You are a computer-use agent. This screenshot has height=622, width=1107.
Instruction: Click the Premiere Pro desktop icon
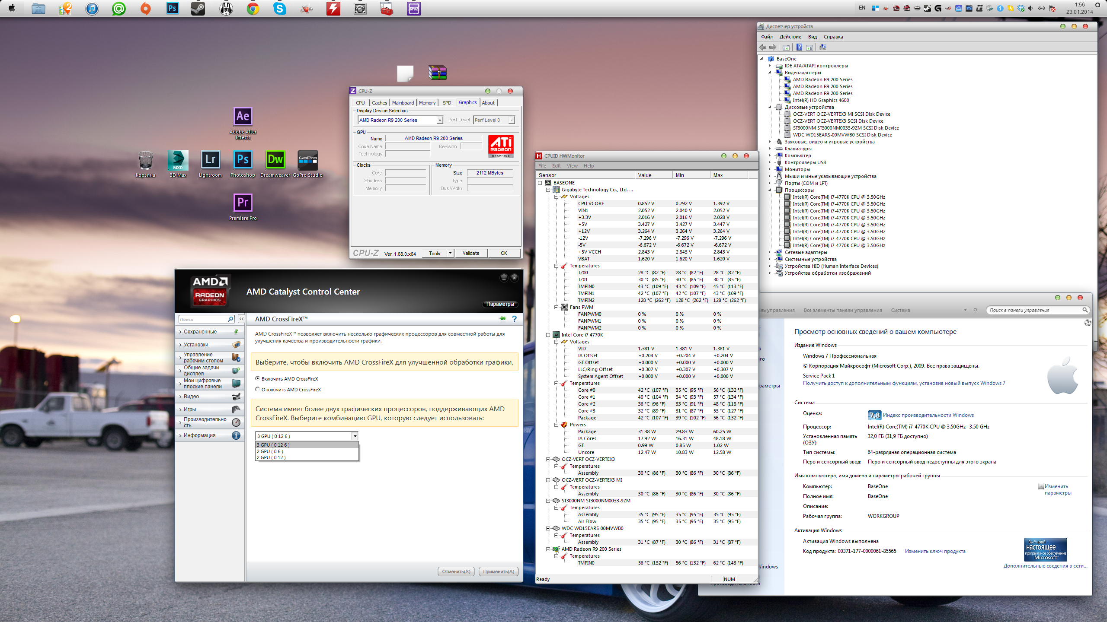[x=243, y=203]
